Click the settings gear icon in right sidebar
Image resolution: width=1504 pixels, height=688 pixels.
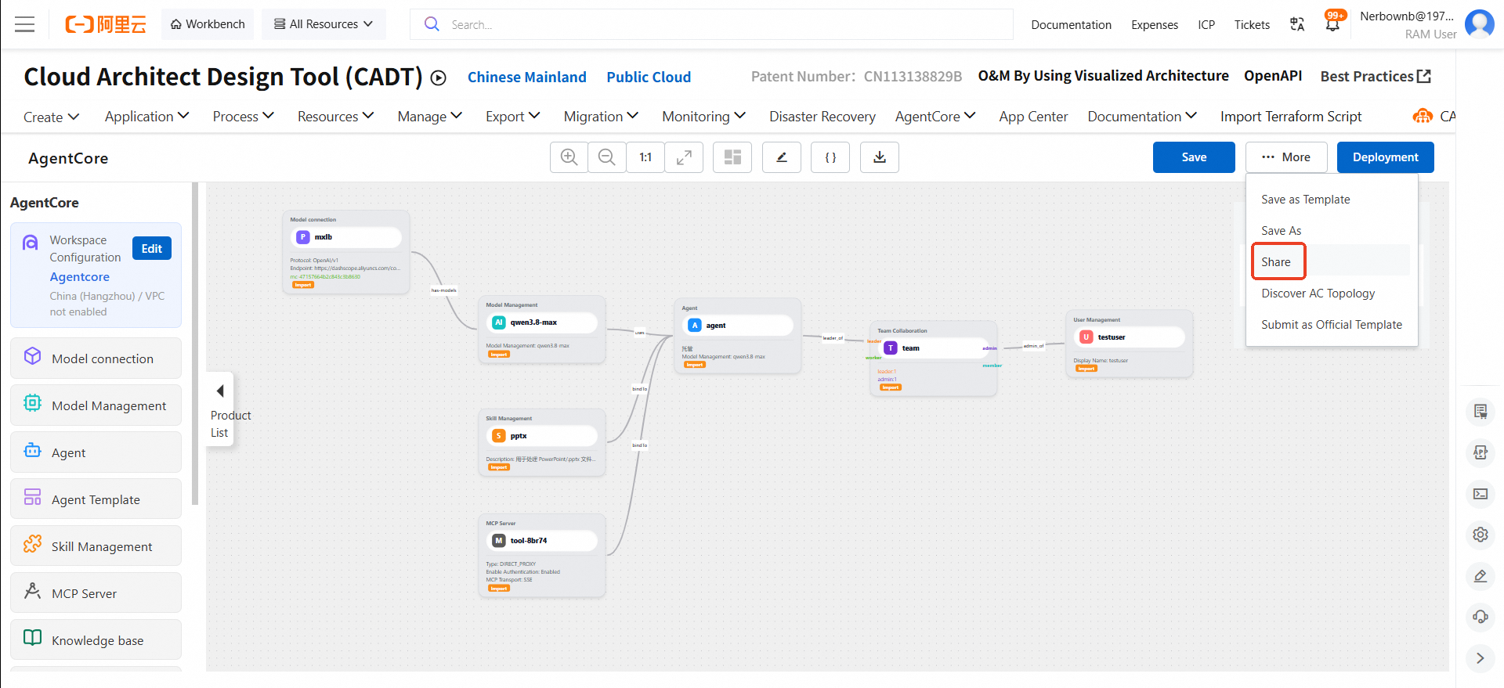click(x=1480, y=535)
